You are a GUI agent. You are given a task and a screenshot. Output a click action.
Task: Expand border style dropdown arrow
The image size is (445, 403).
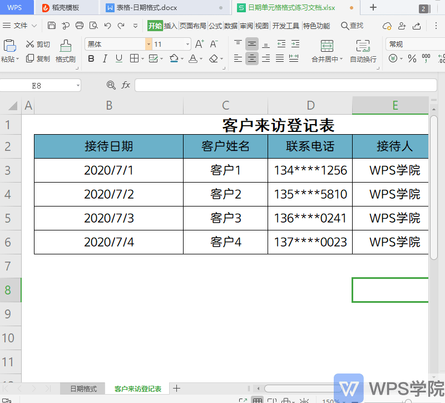(x=143, y=59)
